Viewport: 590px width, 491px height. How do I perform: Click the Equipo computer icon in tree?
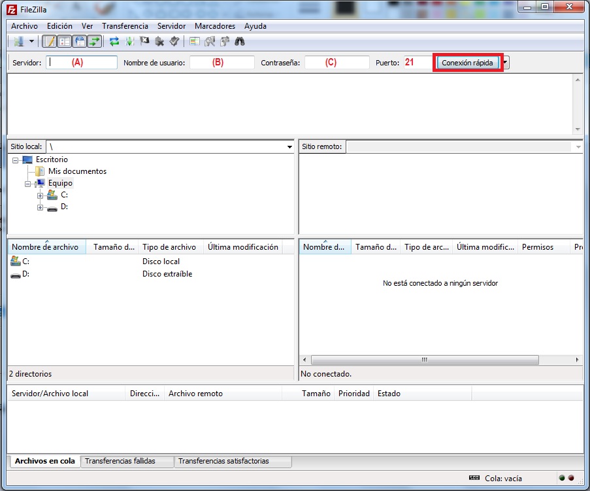pyautogui.click(x=40, y=183)
